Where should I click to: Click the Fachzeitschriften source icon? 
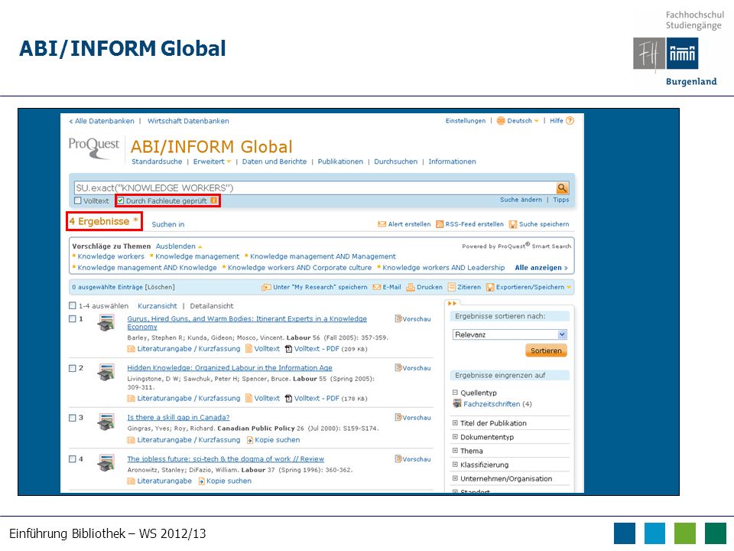[457, 403]
